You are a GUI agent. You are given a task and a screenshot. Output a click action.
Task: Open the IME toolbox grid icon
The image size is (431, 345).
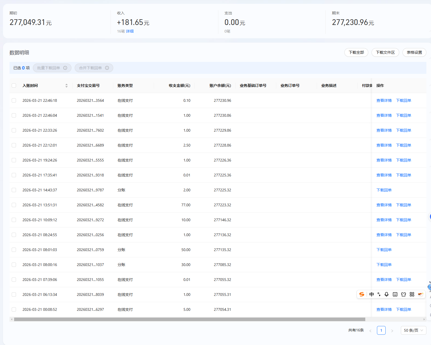pyautogui.click(x=412, y=294)
